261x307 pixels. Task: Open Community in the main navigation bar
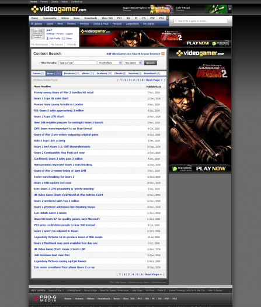click(50, 18)
